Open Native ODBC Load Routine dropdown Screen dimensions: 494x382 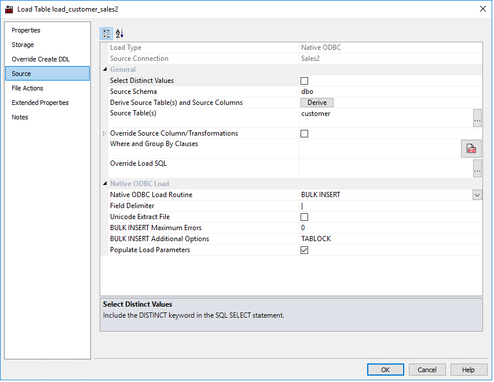pyautogui.click(x=477, y=195)
